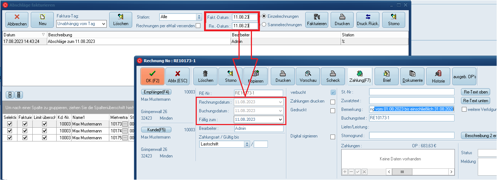
Task: Create a Brief for the invoice
Action: tap(386, 76)
